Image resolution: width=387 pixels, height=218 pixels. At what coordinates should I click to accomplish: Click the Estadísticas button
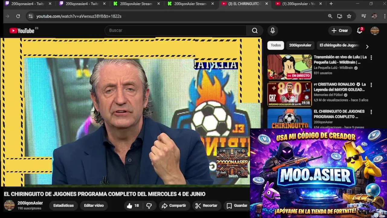click(x=63, y=206)
